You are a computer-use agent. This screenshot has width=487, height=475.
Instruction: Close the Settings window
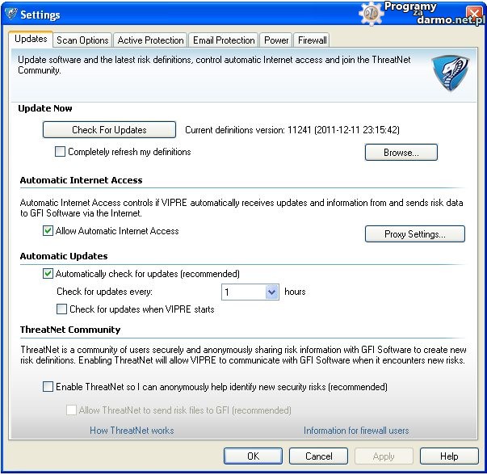(474, 14)
